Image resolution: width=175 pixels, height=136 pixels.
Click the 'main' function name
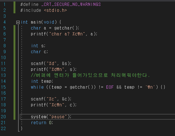tap(36, 22)
